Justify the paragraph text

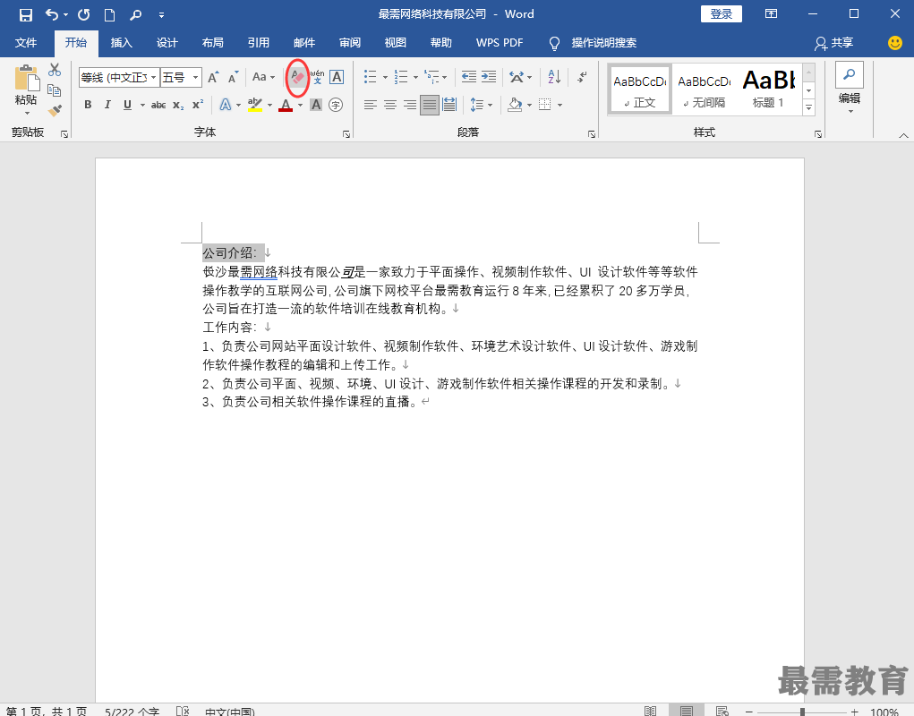point(430,105)
